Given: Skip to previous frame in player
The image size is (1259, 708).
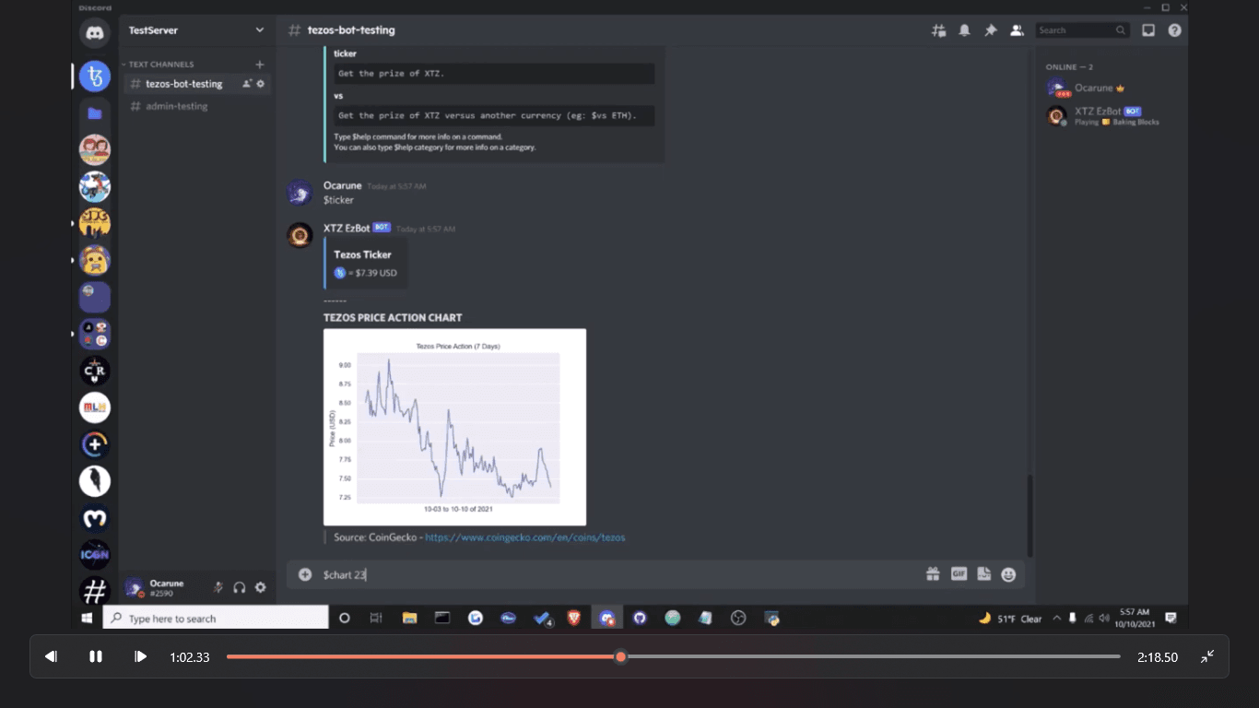Looking at the screenshot, I should [52, 656].
